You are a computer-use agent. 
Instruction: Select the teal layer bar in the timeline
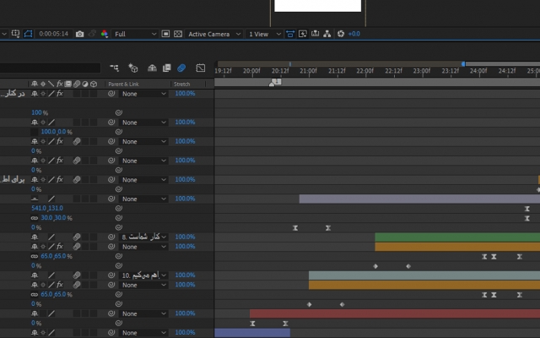(424, 275)
